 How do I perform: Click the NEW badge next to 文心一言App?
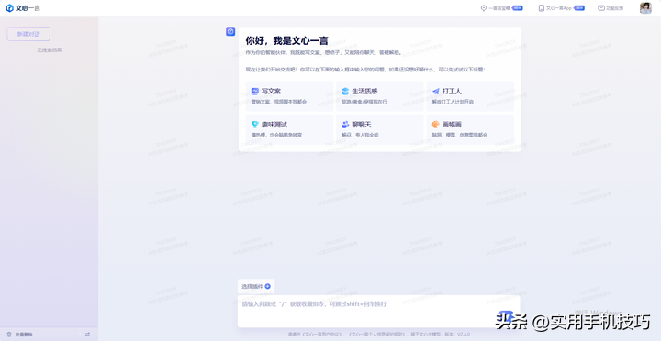(579, 8)
